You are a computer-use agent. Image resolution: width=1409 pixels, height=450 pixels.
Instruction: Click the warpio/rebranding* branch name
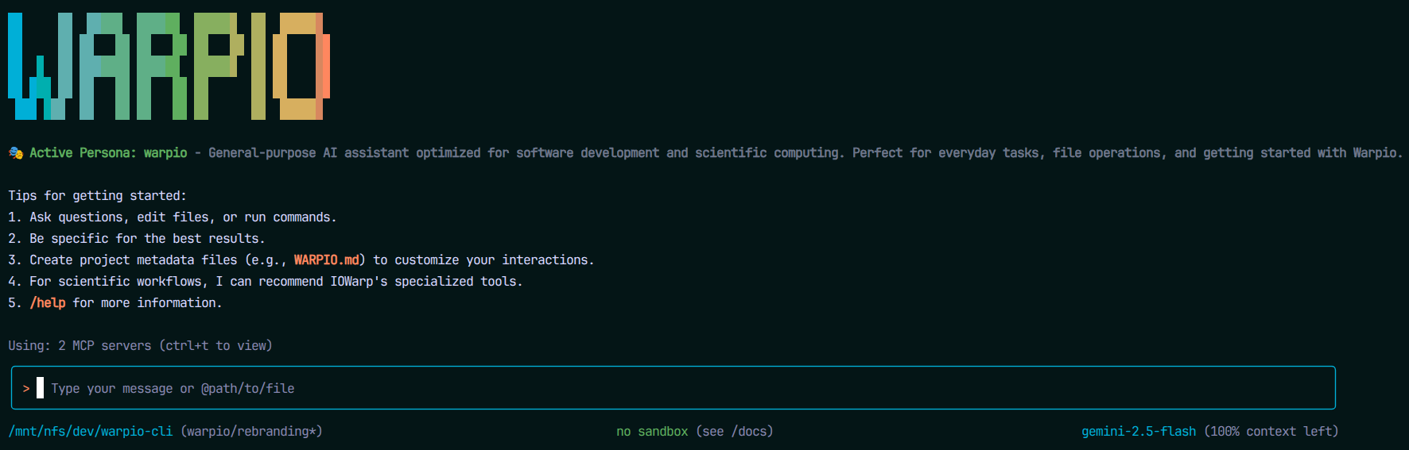[x=251, y=431]
